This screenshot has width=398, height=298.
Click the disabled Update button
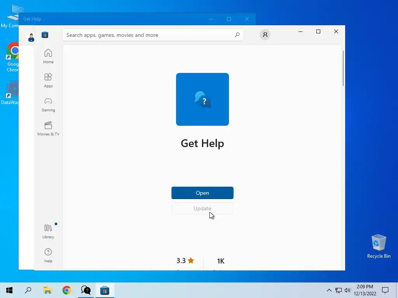202,208
